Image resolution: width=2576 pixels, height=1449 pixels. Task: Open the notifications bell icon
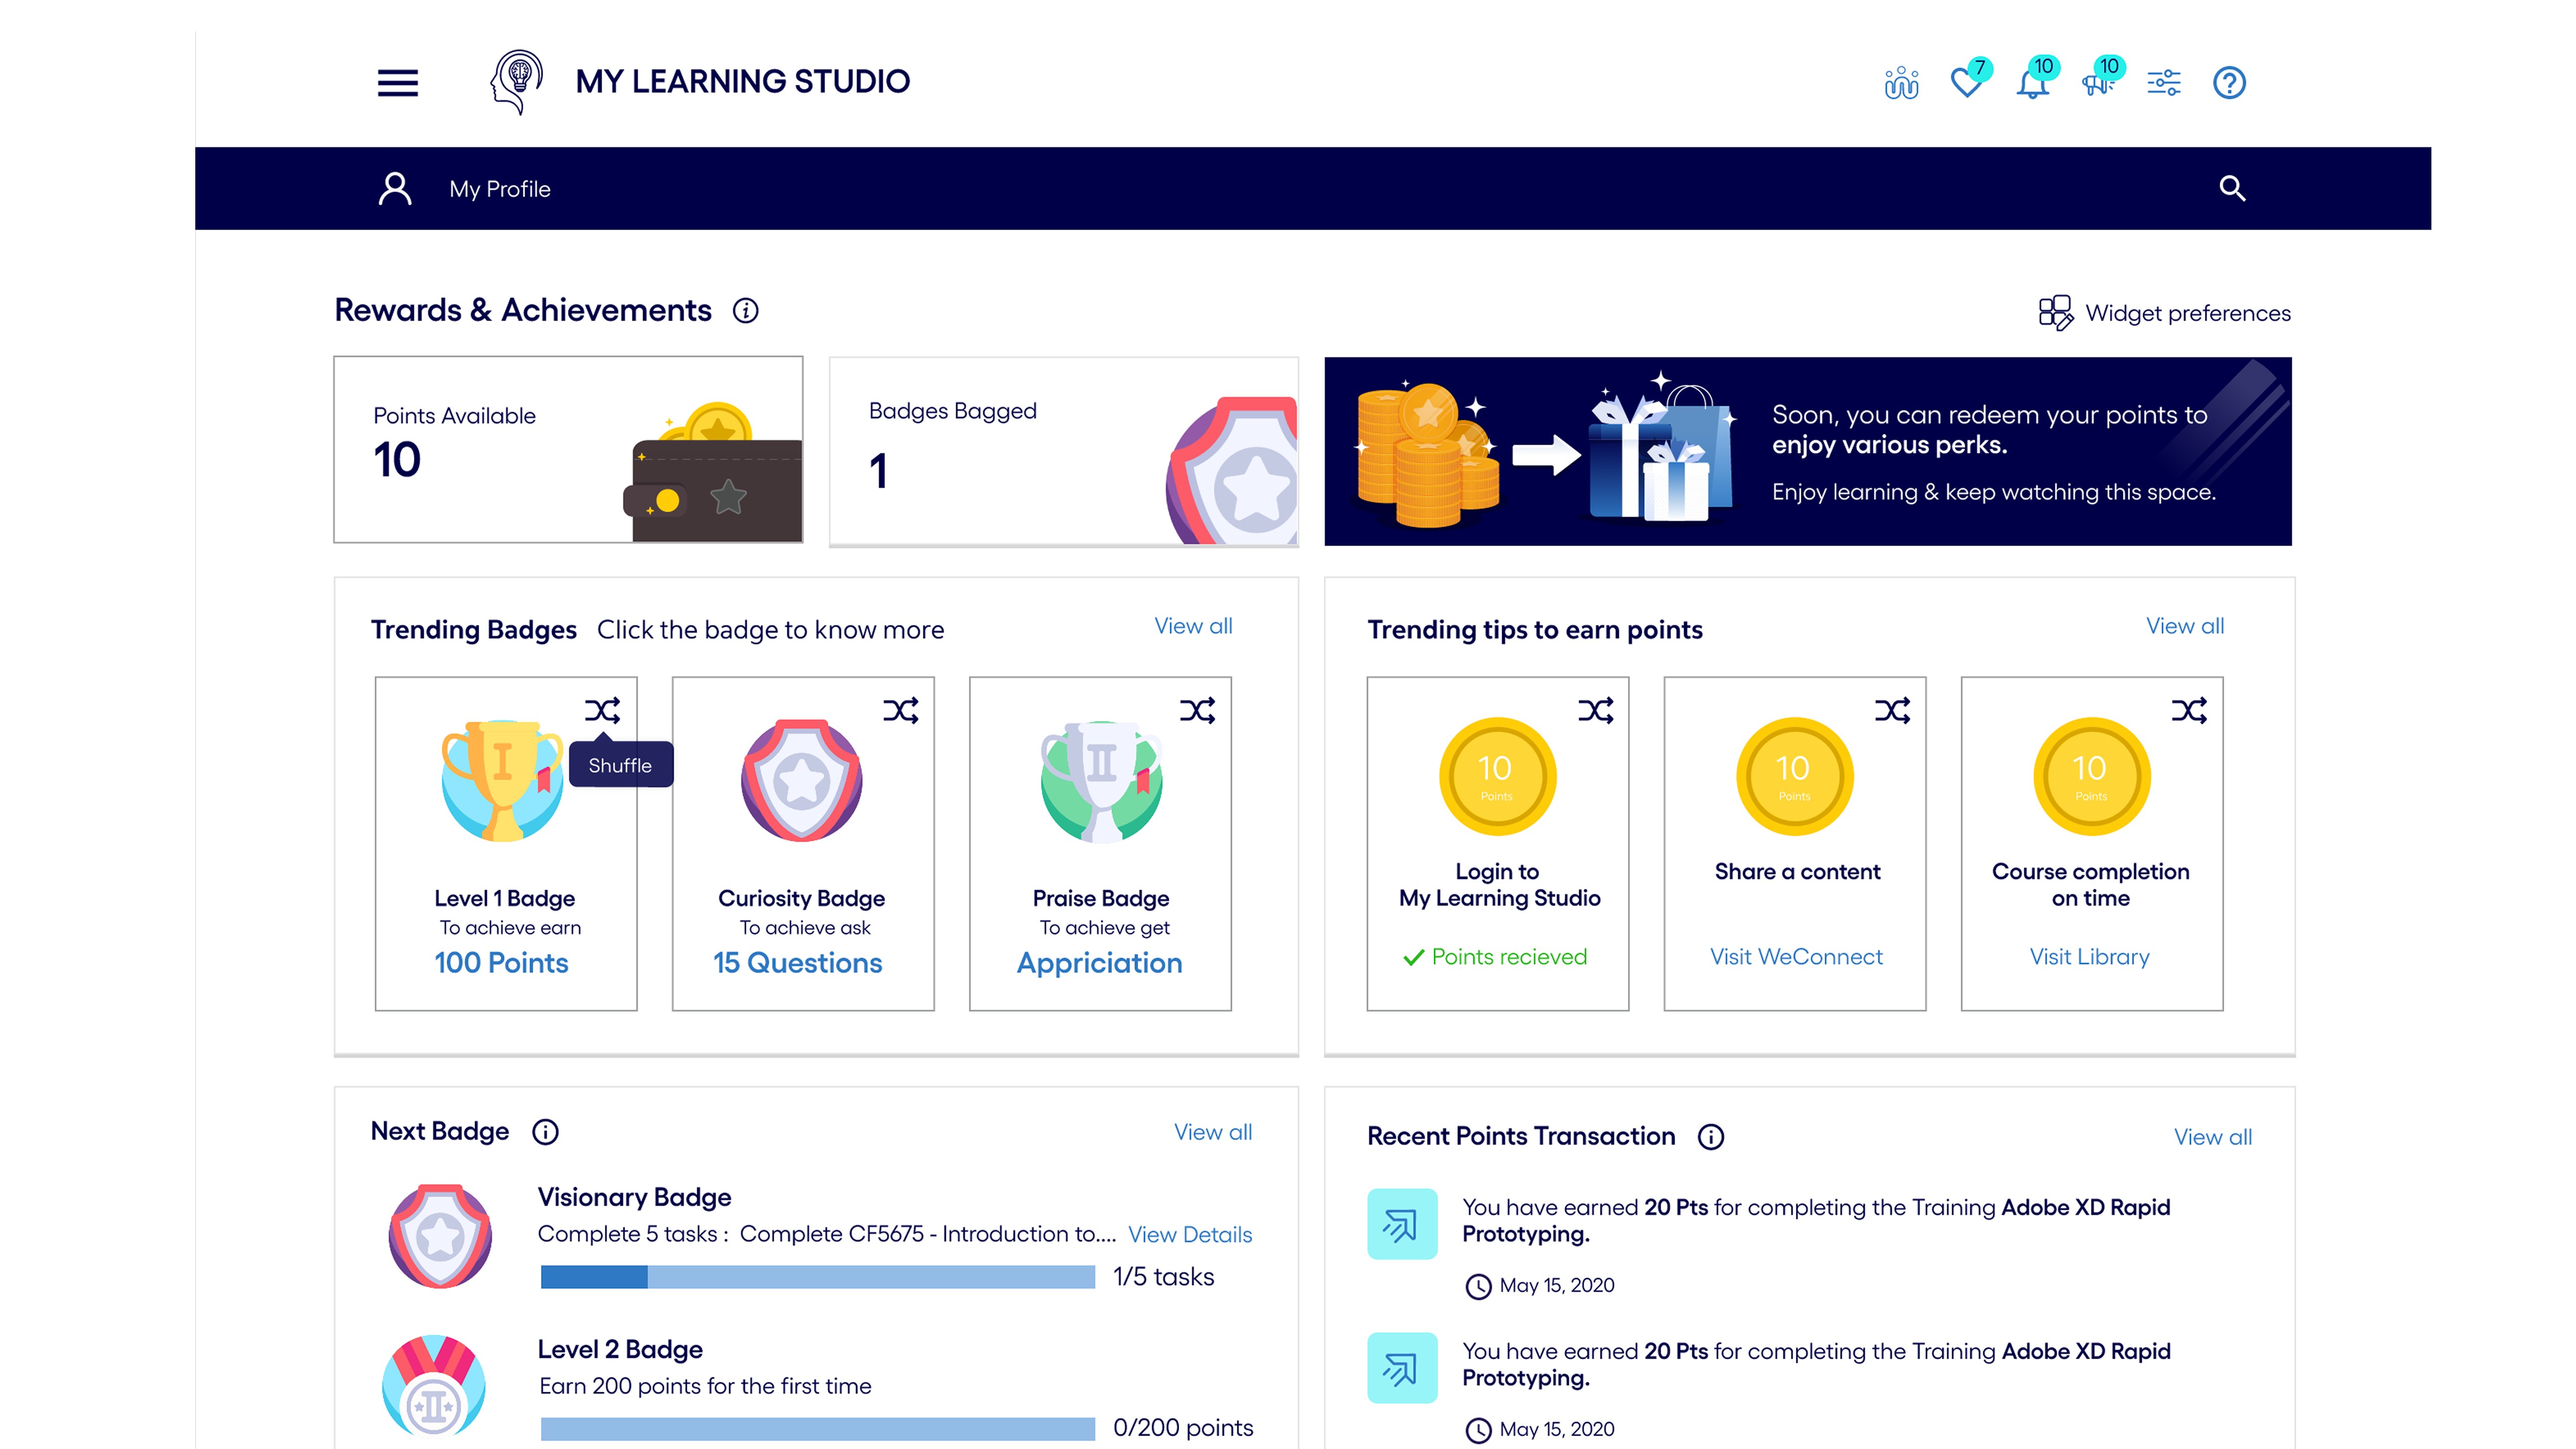[x=2033, y=81]
